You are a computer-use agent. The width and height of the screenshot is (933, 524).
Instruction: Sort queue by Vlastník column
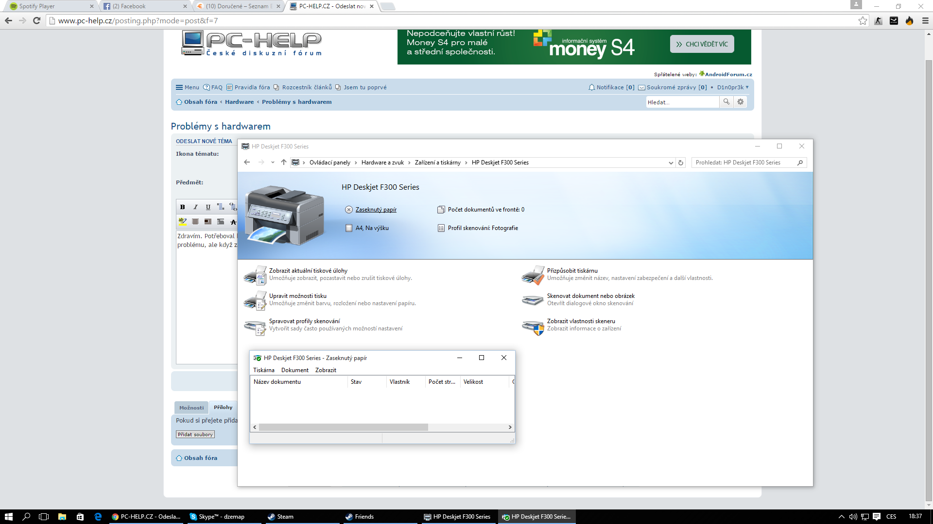[x=406, y=382]
